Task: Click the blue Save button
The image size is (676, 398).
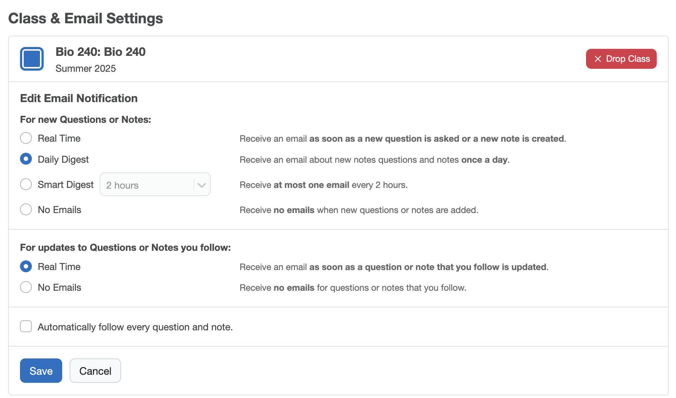Action: pyautogui.click(x=41, y=371)
